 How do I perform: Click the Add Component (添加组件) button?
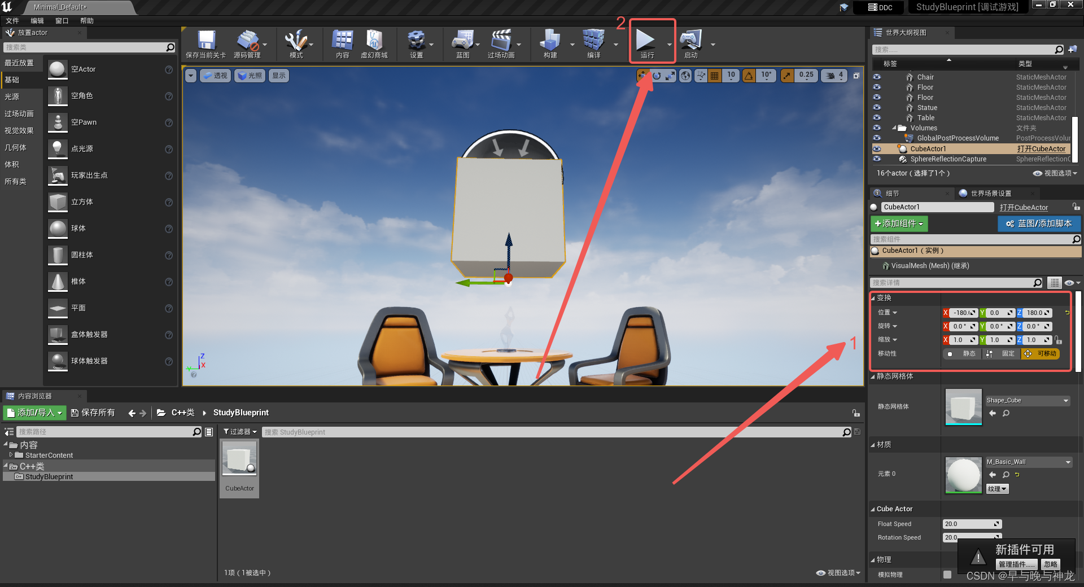[899, 224]
